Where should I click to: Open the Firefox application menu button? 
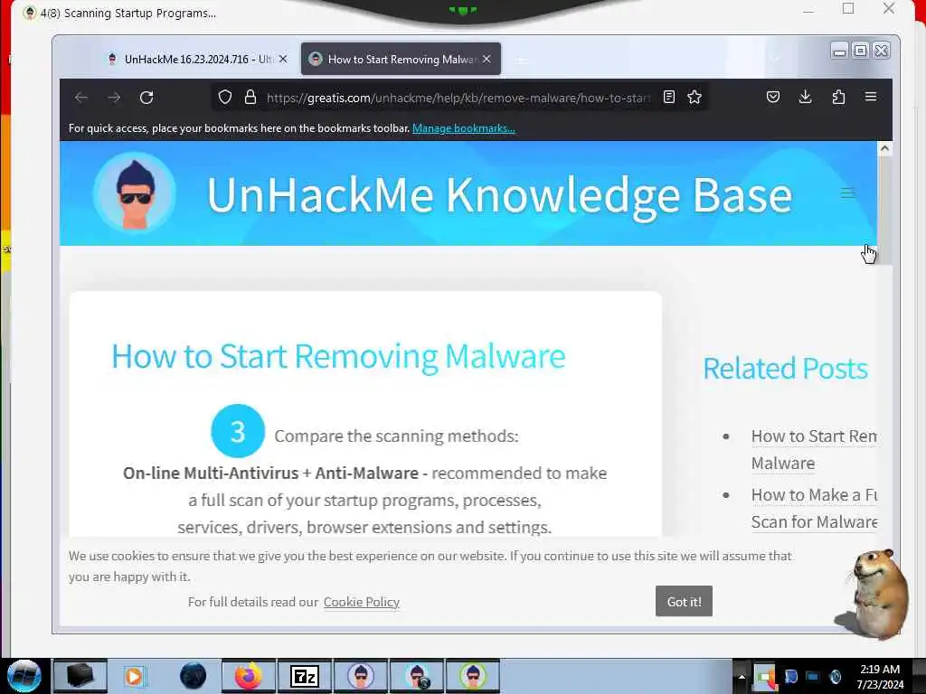(x=871, y=97)
